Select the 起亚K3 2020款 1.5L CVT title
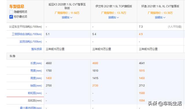The image size is (185, 109). pos(67,6)
